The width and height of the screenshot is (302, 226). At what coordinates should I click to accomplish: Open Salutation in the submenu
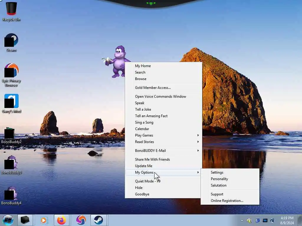230,185
